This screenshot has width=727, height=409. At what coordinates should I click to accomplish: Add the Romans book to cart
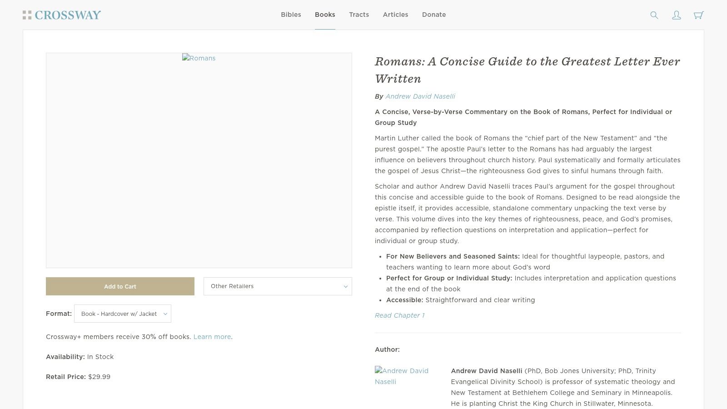tap(120, 286)
